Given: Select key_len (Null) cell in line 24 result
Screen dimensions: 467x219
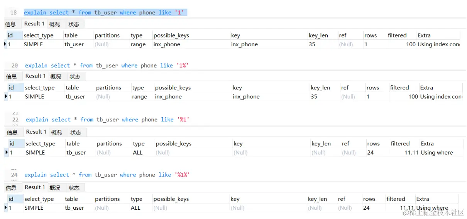Looking at the screenshot, I should [315, 208].
